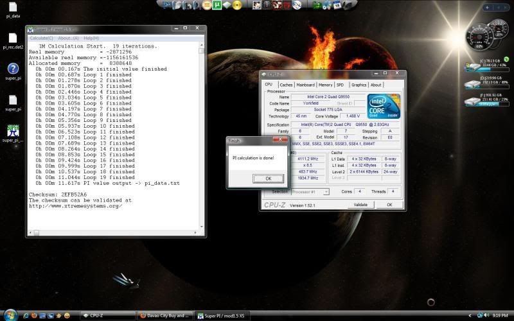Expand hidden system tray icons arrow
The width and height of the screenshot is (514, 321).
click(x=470, y=316)
